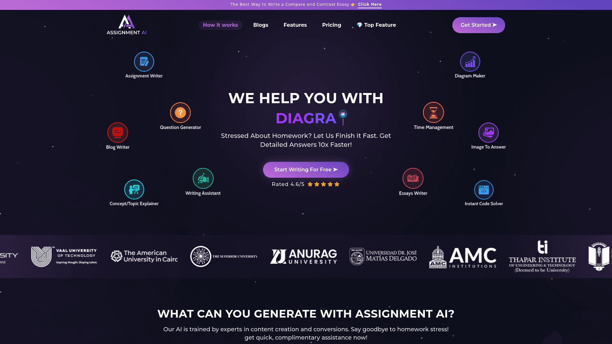View the Assignment AI logo
This screenshot has height=344, width=612.
click(x=127, y=25)
